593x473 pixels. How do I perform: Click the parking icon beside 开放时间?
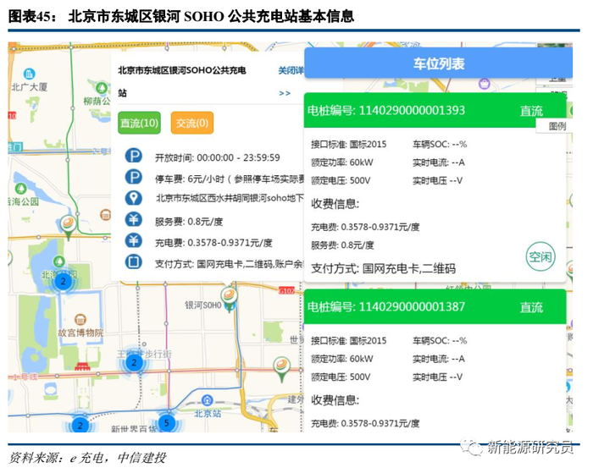click(134, 156)
